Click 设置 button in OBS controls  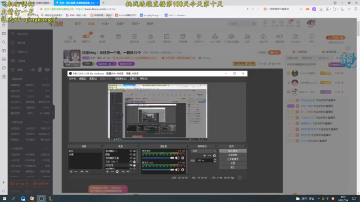[233, 163]
